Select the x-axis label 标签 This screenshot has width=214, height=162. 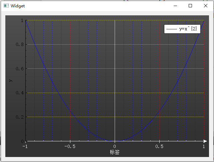point(115,152)
